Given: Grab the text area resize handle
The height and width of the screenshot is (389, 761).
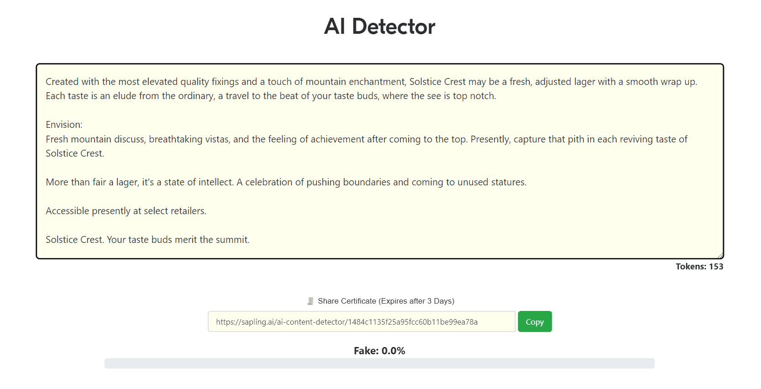Looking at the screenshot, I should pos(720,255).
